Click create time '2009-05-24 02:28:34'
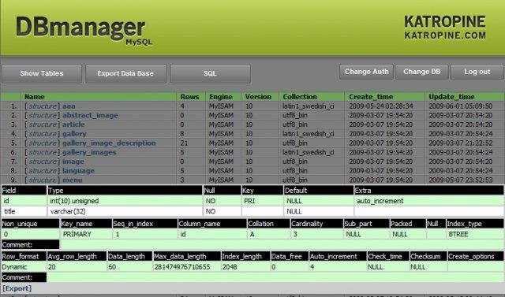The image size is (505, 297). (380, 106)
